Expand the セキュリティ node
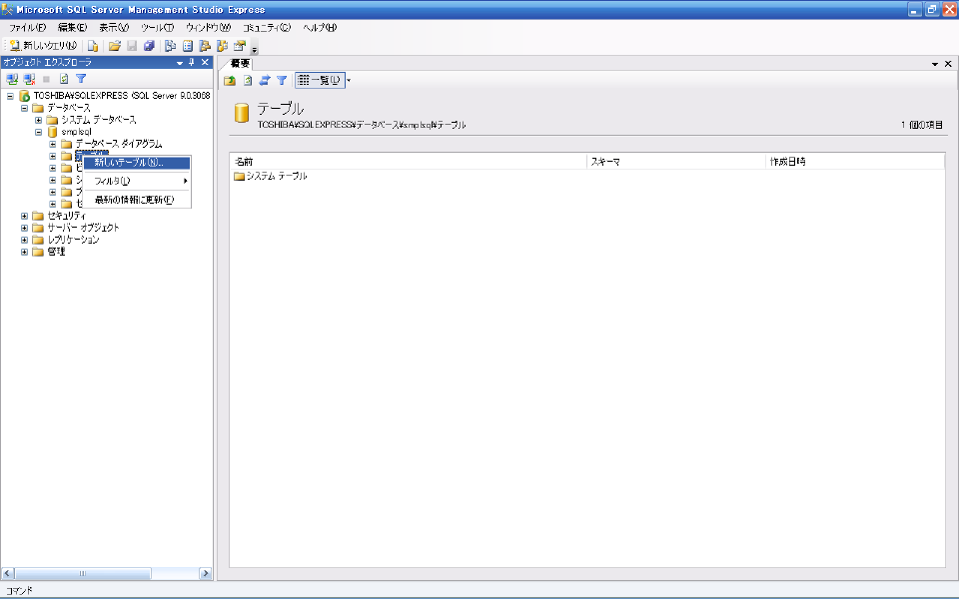 24,216
